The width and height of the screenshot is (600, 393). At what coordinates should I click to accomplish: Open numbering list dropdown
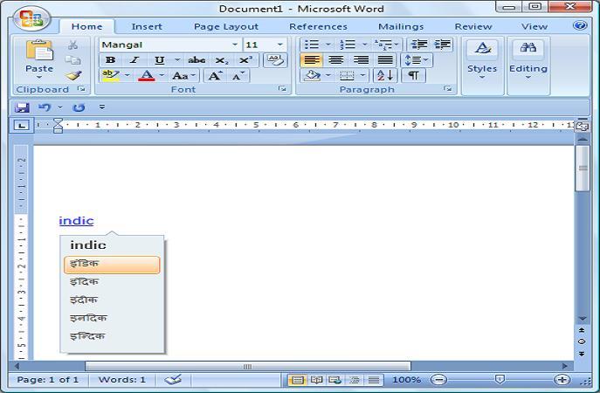364,45
